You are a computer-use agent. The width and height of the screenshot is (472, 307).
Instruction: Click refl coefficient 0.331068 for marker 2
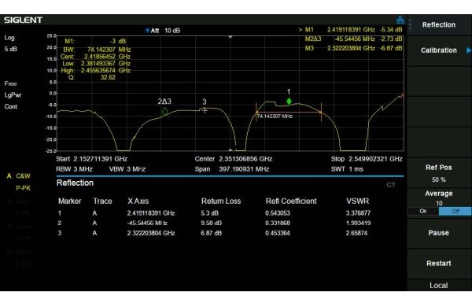[x=278, y=223]
